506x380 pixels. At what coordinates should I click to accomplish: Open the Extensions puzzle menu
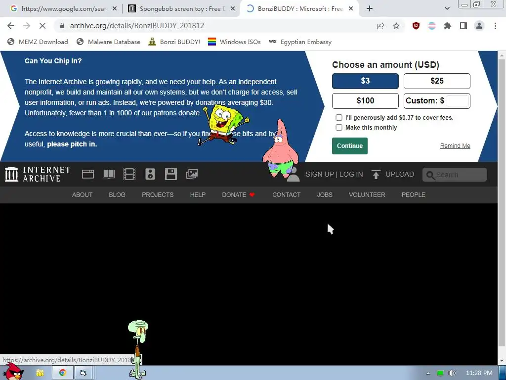pos(448,26)
